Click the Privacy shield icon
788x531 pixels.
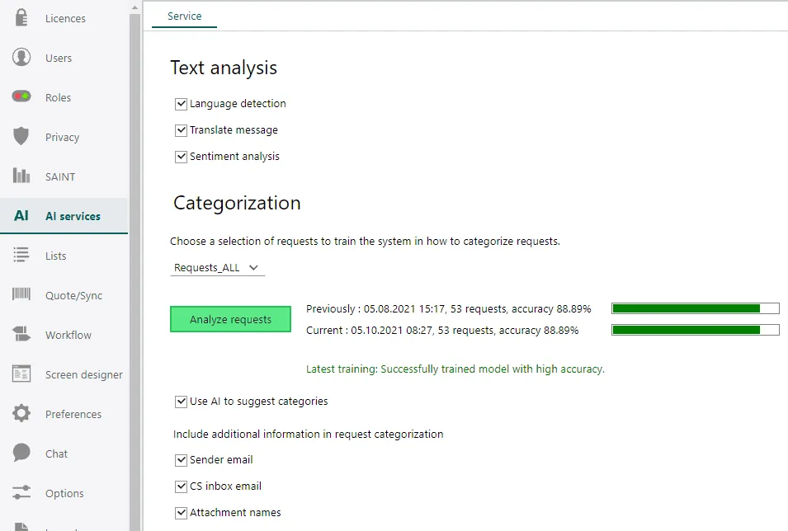(21, 137)
